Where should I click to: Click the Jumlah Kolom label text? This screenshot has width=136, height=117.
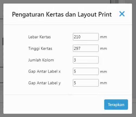tap(41, 60)
